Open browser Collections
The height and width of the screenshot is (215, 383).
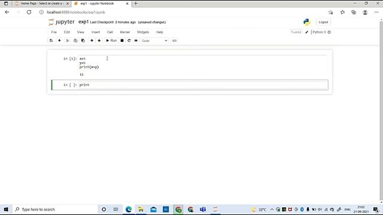point(354,12)
